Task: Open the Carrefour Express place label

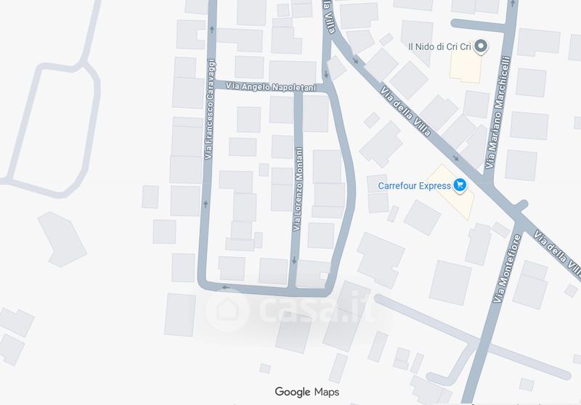Action: click(414, 186)
